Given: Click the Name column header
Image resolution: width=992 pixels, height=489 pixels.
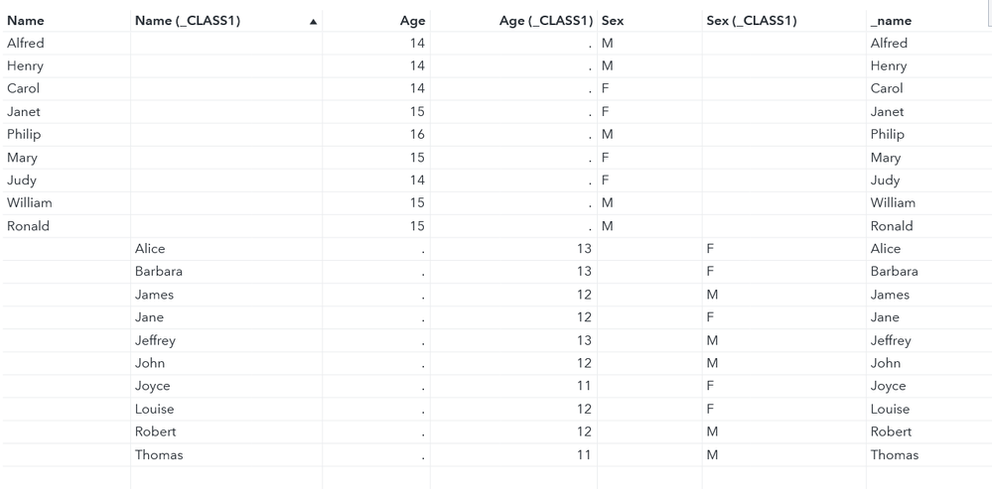Looking at the screenshot, I should coord(26,21).
